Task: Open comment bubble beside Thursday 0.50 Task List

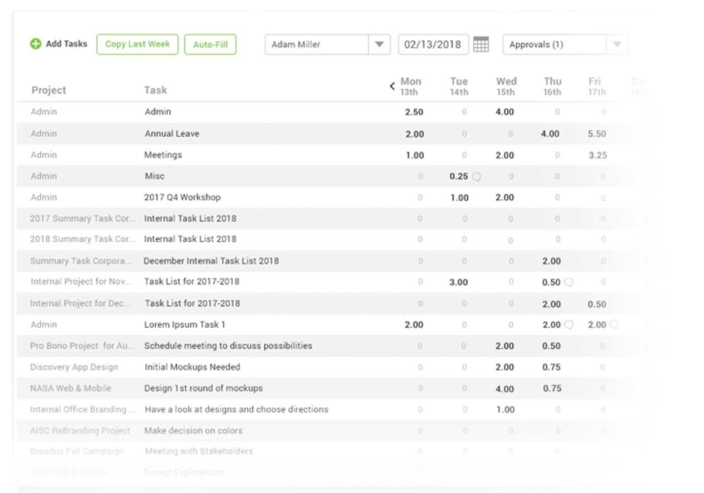Action: (569, 282)
